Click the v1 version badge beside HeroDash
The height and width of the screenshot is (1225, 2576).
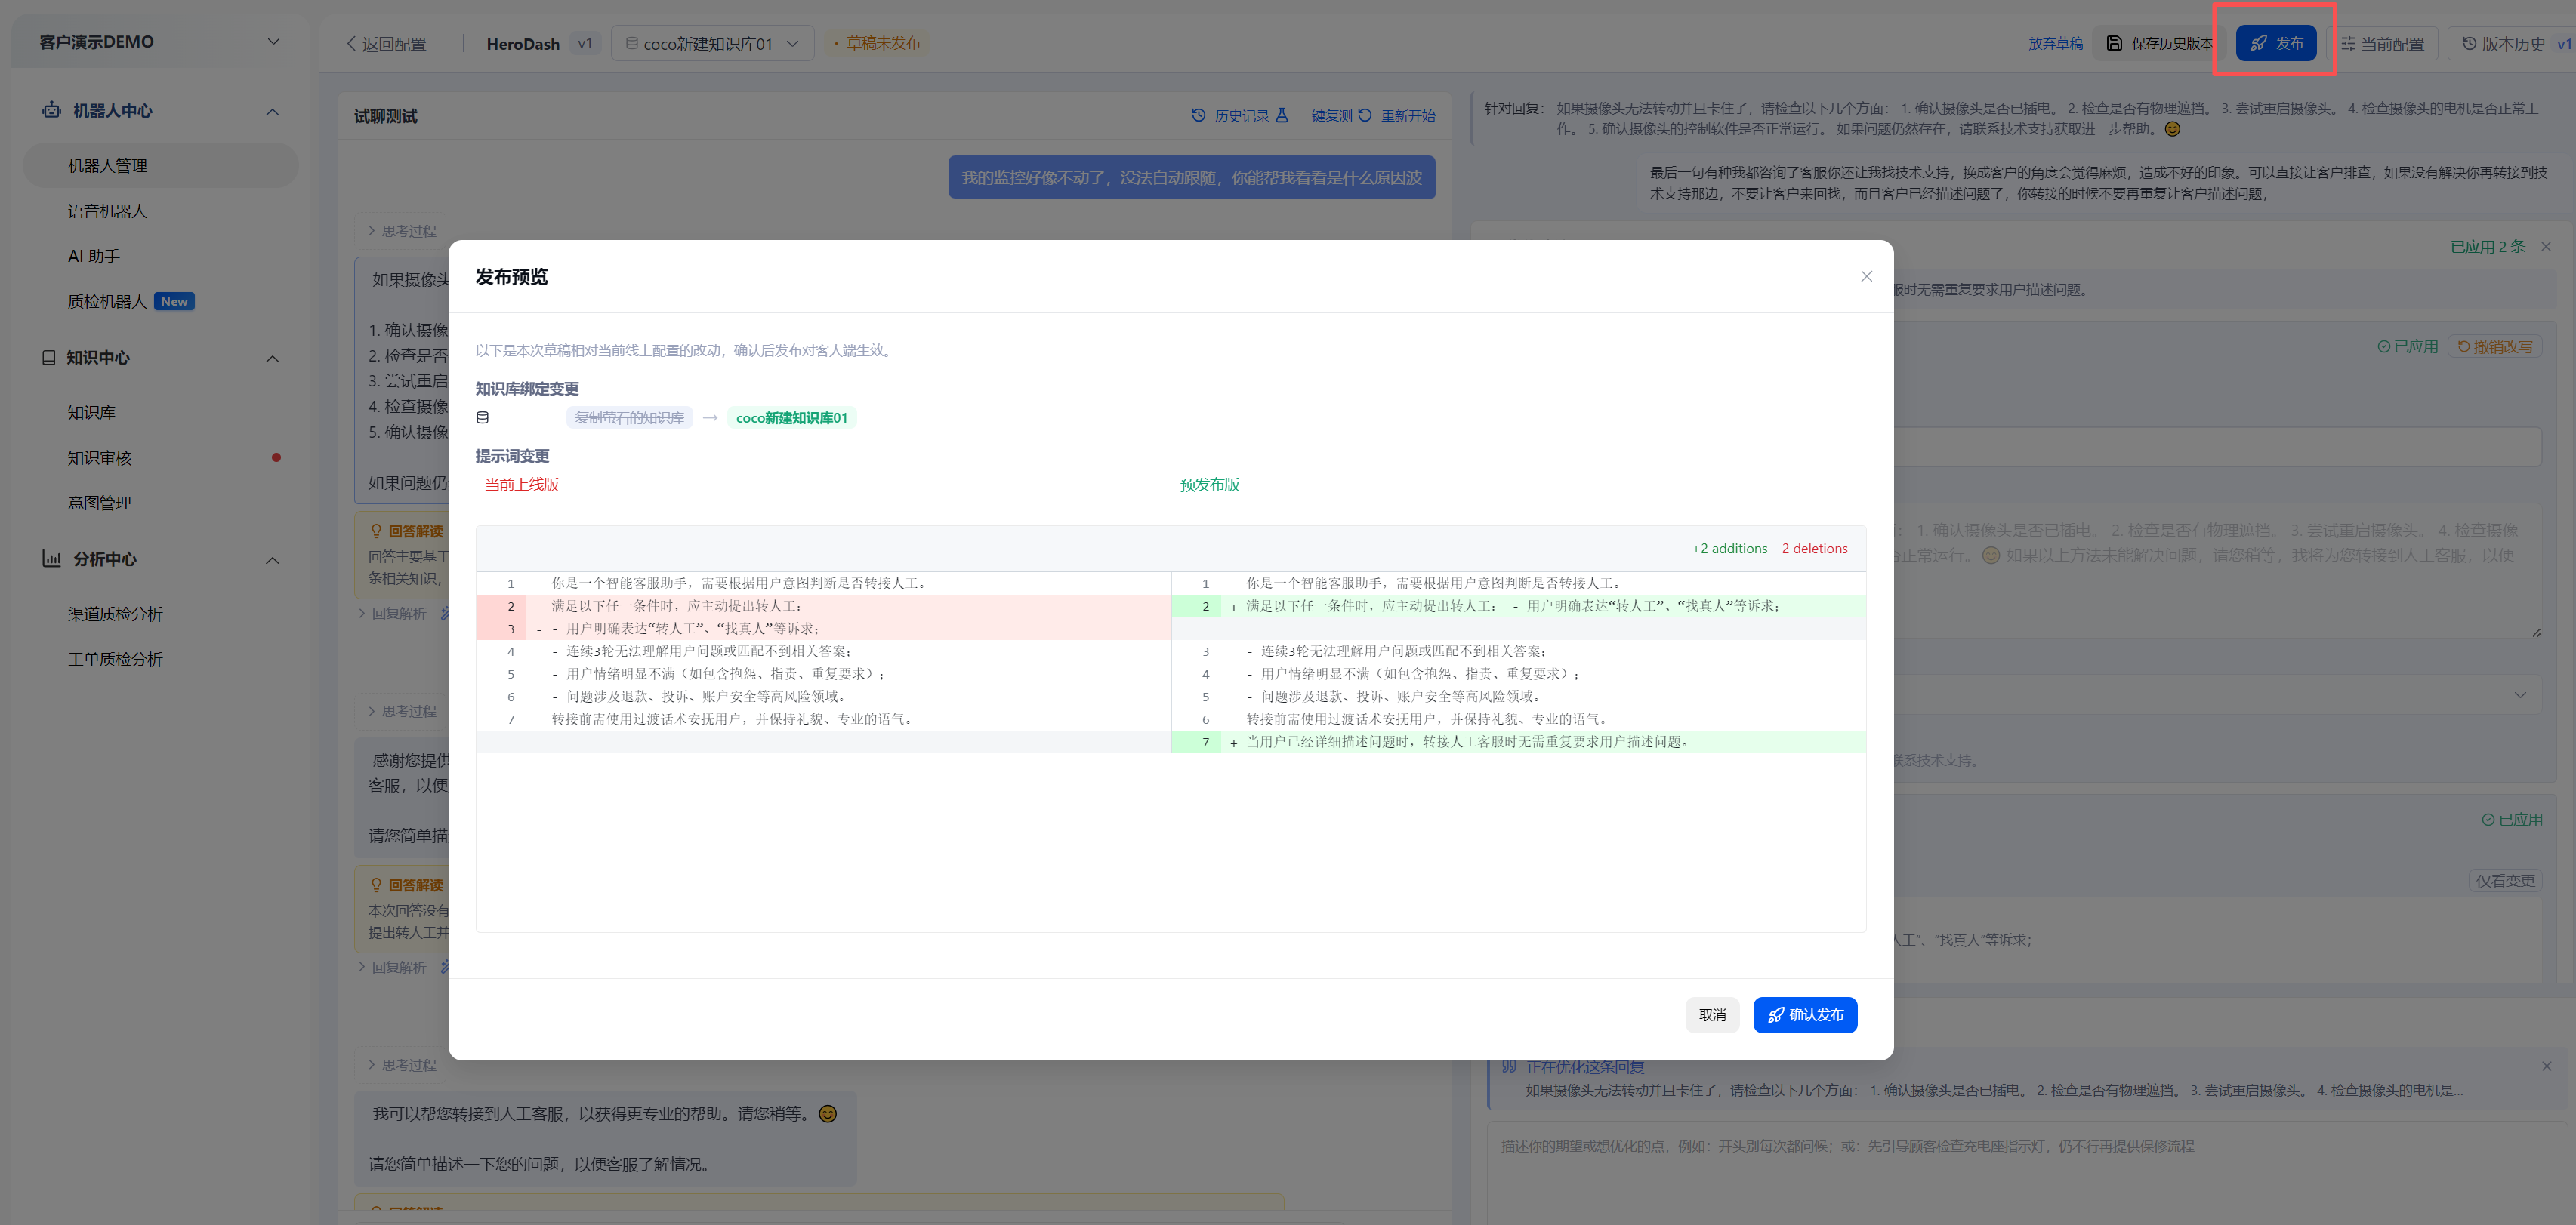(585, 43)
